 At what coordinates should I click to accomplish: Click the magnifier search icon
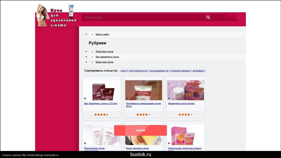tap(208, 17)
